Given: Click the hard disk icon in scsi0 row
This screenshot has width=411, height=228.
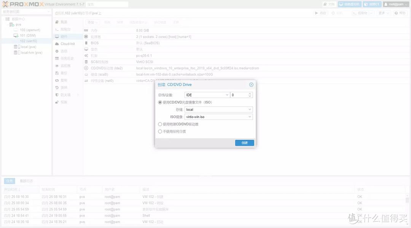Looking at the screenshot, I should (x=86, y=74).
